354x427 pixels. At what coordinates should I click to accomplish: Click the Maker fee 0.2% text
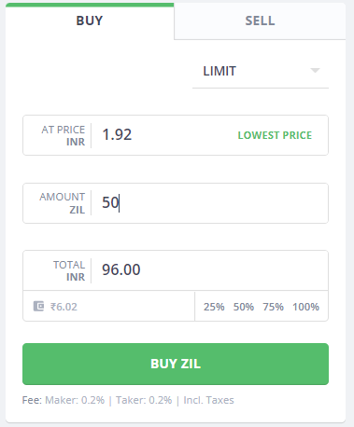click(x=75, y=400)
